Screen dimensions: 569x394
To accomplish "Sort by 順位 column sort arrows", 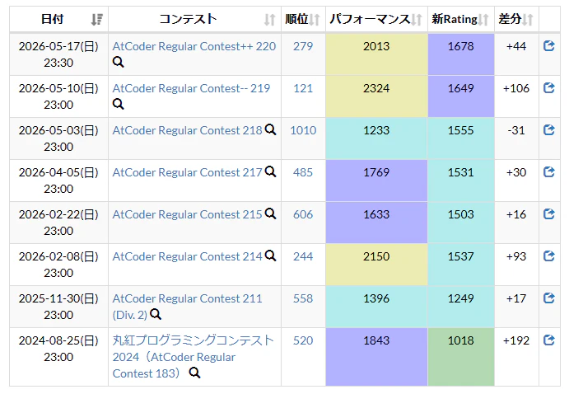I will pyautogui.click(x=315, y=19).
